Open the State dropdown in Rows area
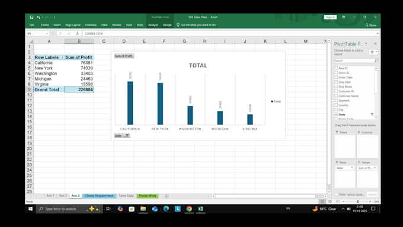The width and height of the screenshot is (403, 227). coord(351,168)
